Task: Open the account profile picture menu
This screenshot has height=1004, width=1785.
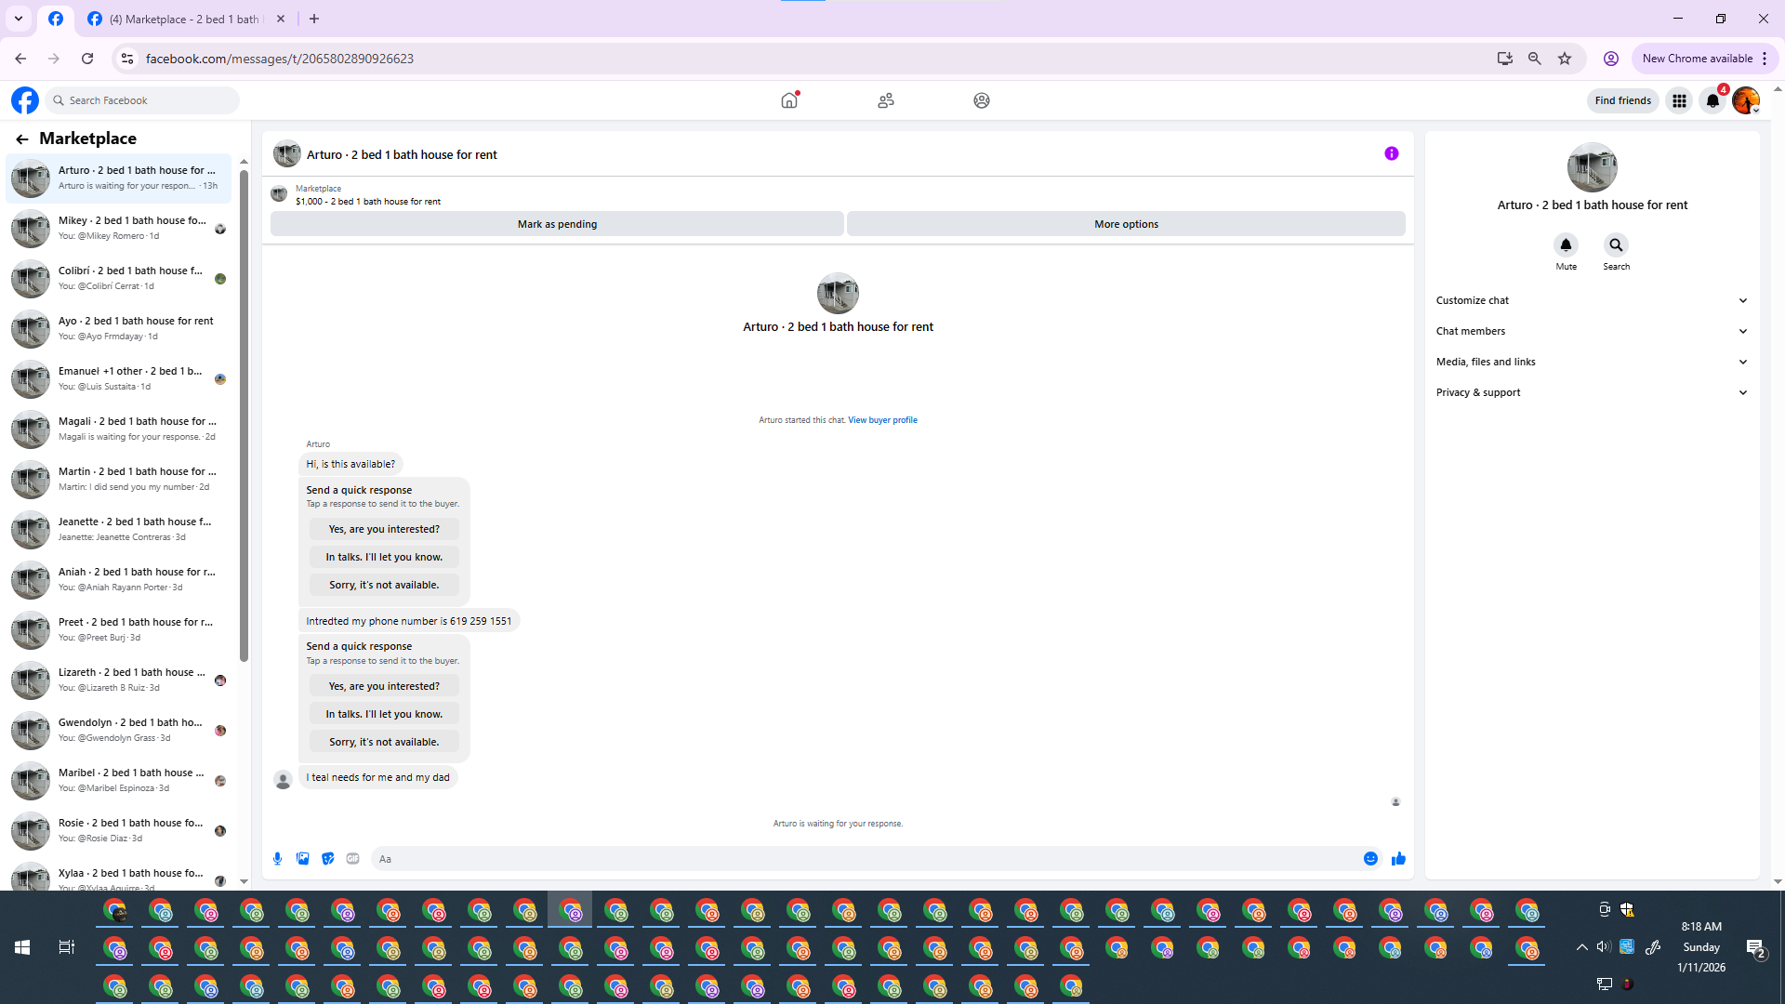Action: click(1746, 100)
